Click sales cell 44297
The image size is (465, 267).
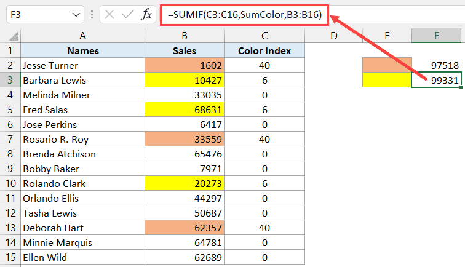coord(185,198)
